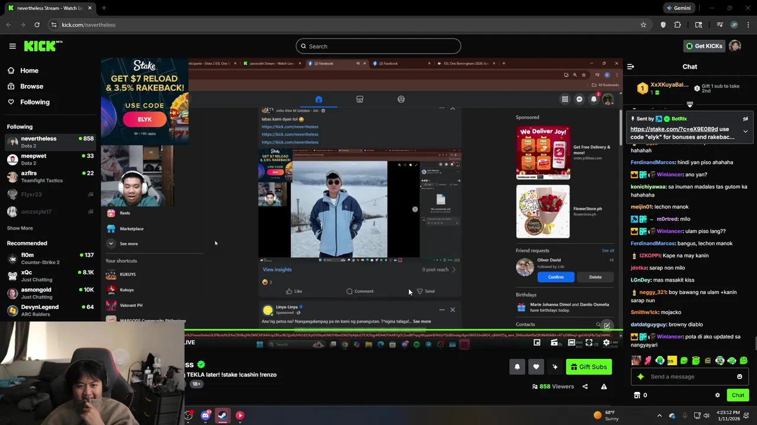Toggle theater mode on stream player
Image resolution: width=757 pixels, height=425 pixels.
coord(571,342)
